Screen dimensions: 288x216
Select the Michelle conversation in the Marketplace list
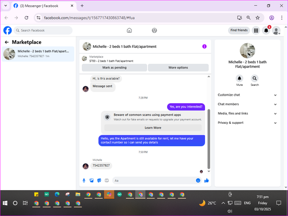pyautogui.click(x=38, y=54)
